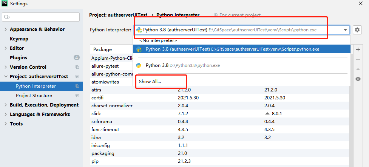Open interpreter settings gear menu
Screen dimensions: 369x167
[357, 30]
